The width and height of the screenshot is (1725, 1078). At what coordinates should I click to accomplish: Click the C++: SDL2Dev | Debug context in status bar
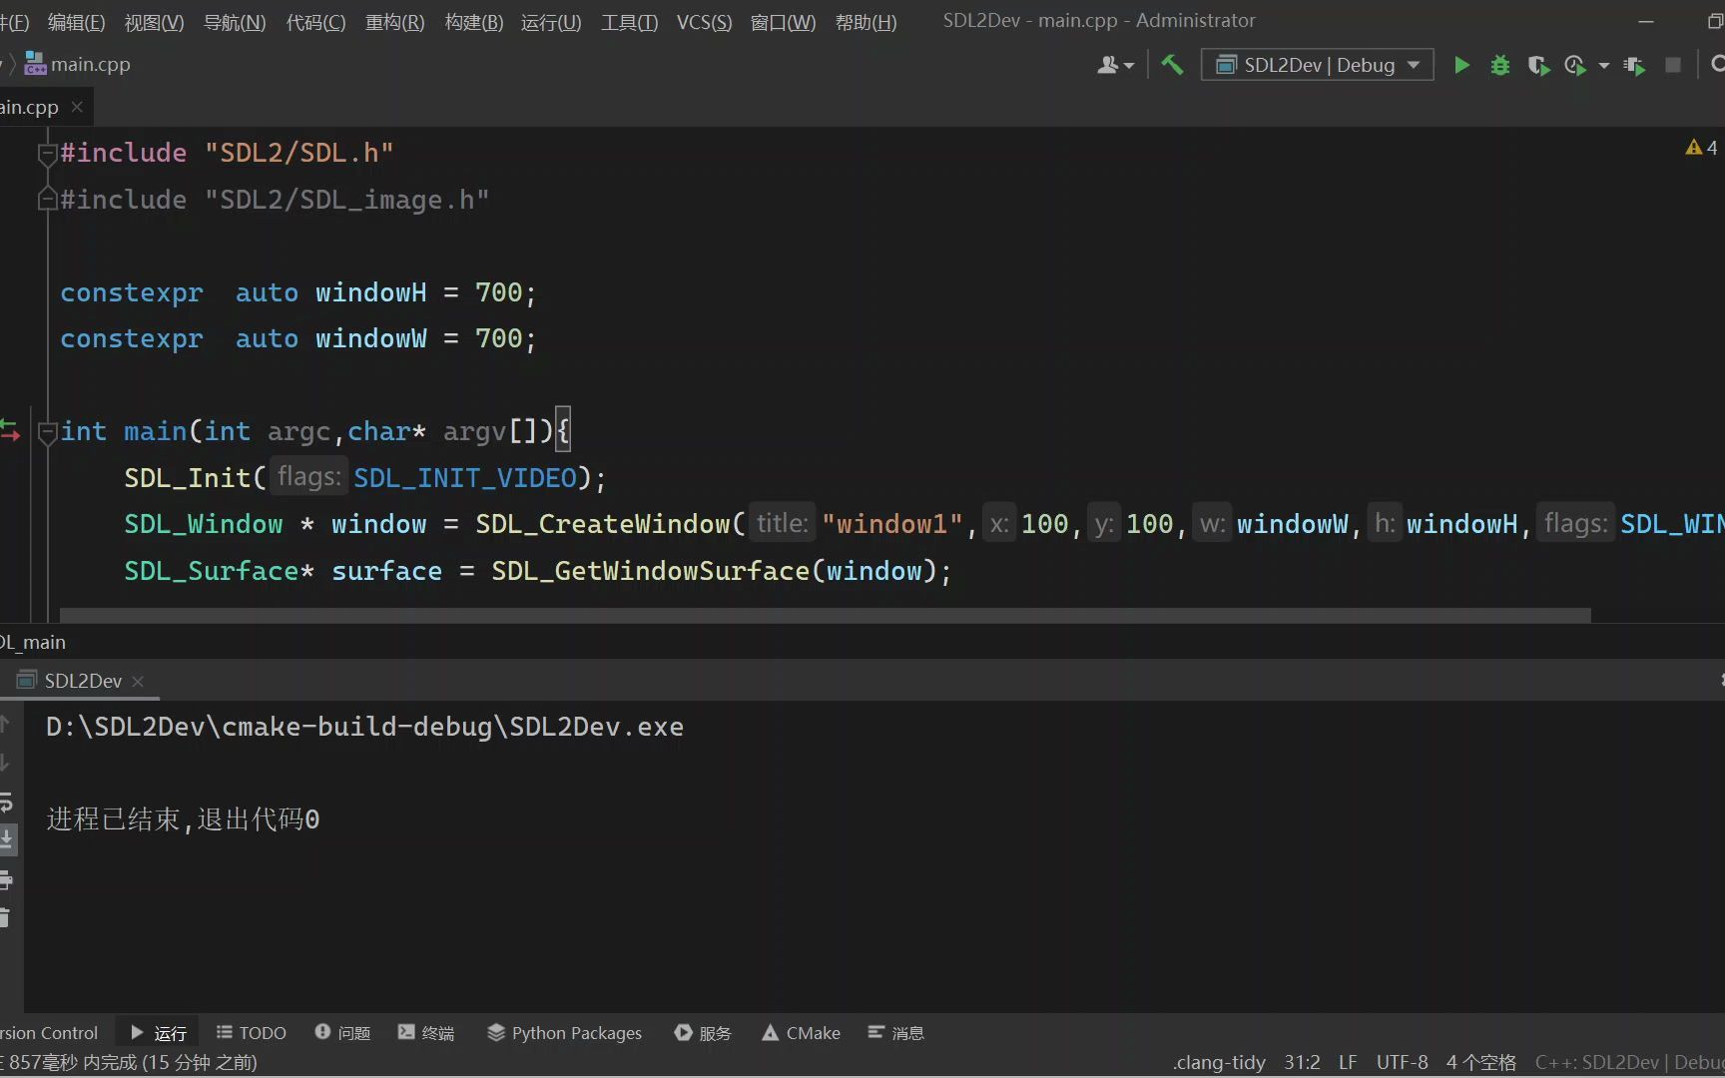(1629, 1063)
